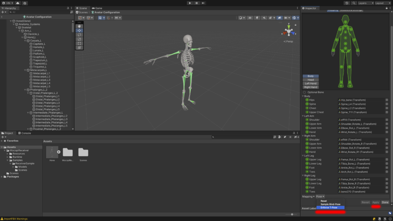Click the Revert button in Inspector

pyautogui.click(x=365, y=202)
